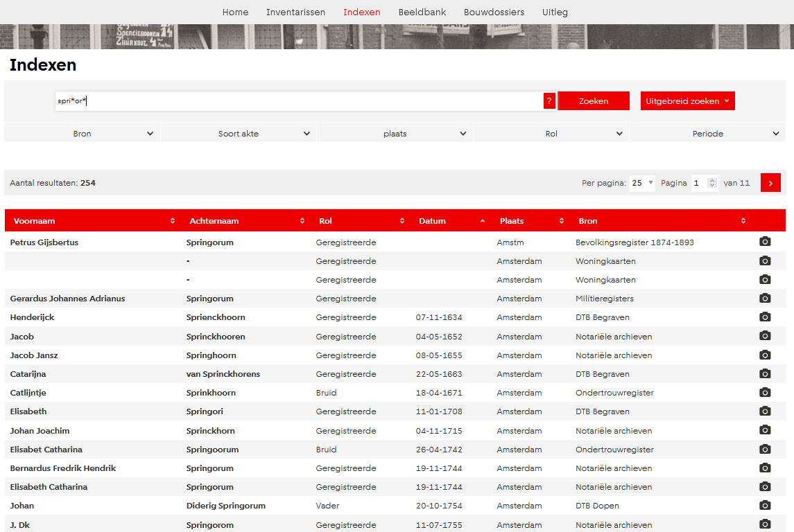This screenshot has height=532, width=794.
Task: Open scan icon for Johan Joachim Sprinckhorn
Action: point(765,430)
